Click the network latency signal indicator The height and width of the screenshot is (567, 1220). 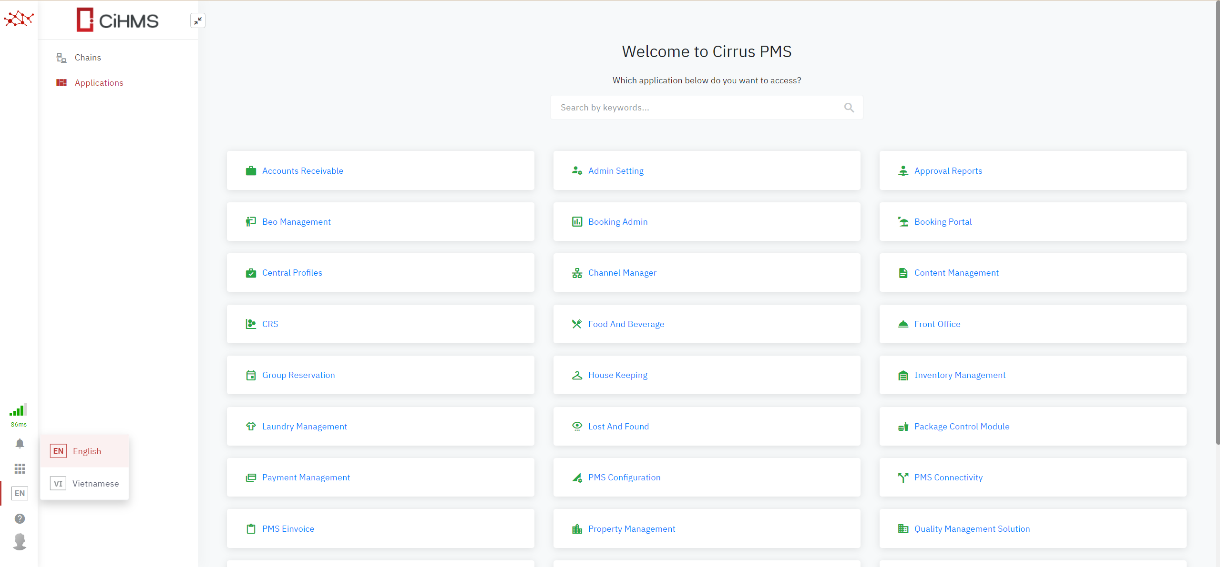tap(18, 411)
